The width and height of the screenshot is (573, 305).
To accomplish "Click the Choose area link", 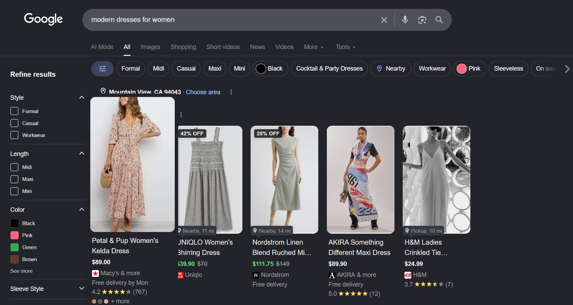I will pos(203,92).
